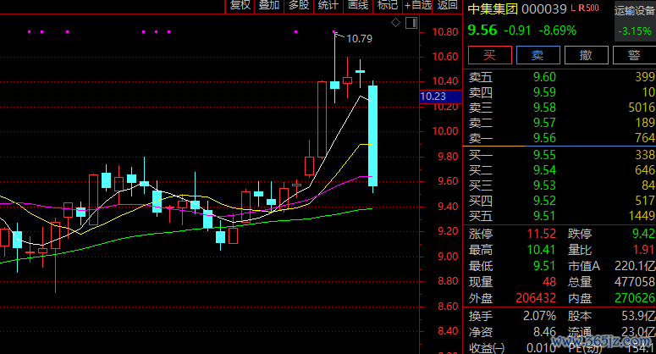Click current price 9.56 in header

click(x=482, y=30)
